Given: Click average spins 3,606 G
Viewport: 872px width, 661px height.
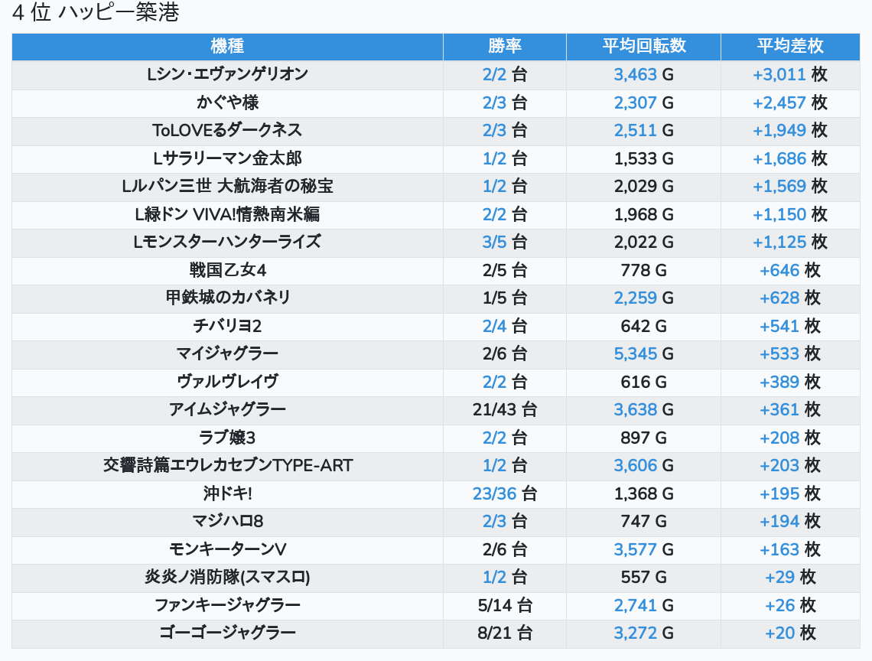Looking at the screenshot, I should point(644,466).
